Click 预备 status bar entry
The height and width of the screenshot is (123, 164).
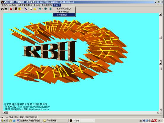coord(11,117)
